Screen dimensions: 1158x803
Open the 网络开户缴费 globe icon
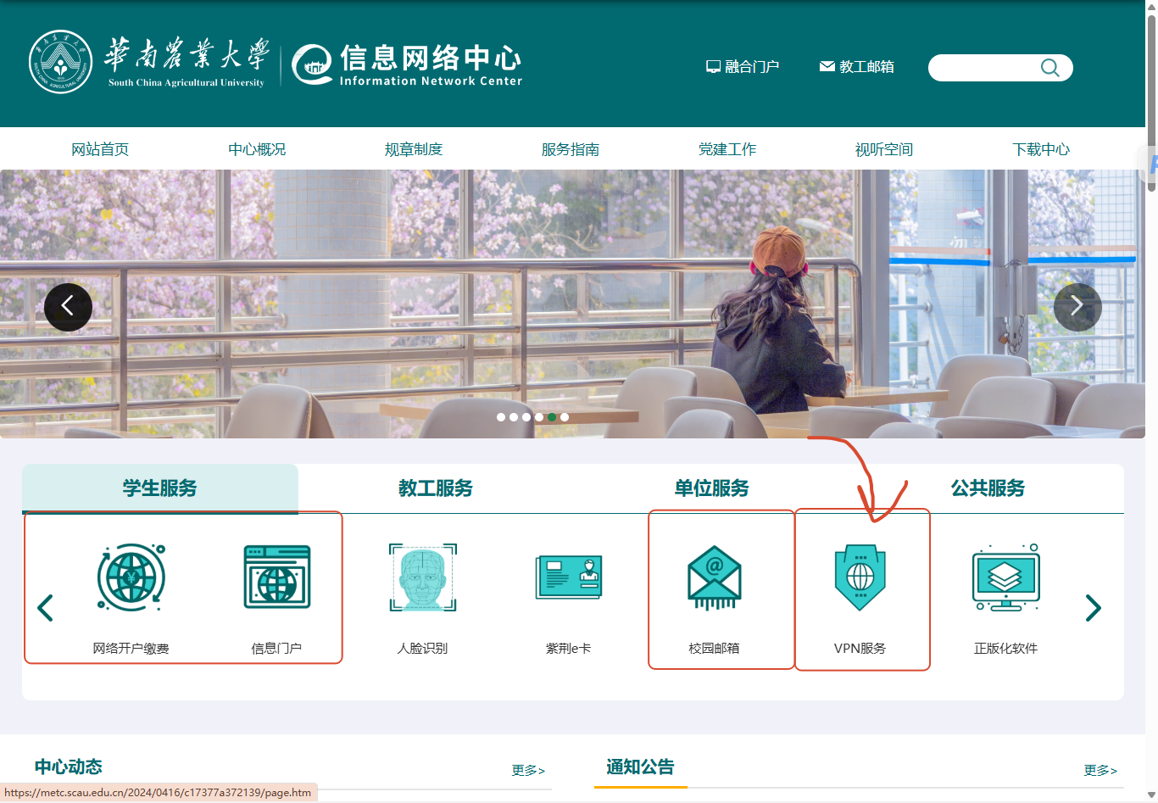(x=131, y=577)
